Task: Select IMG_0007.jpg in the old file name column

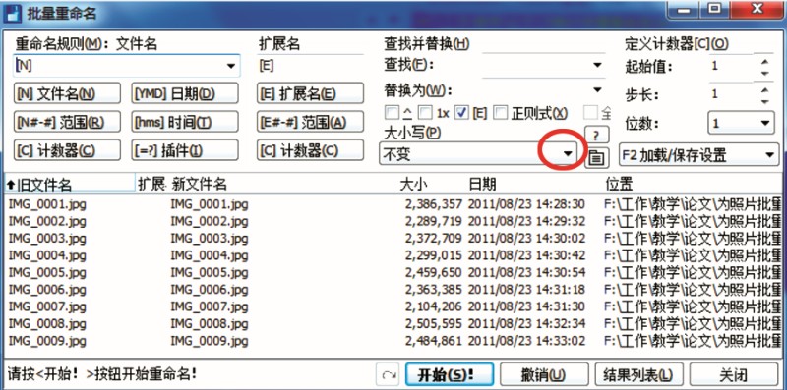Action: pos(47,306)
